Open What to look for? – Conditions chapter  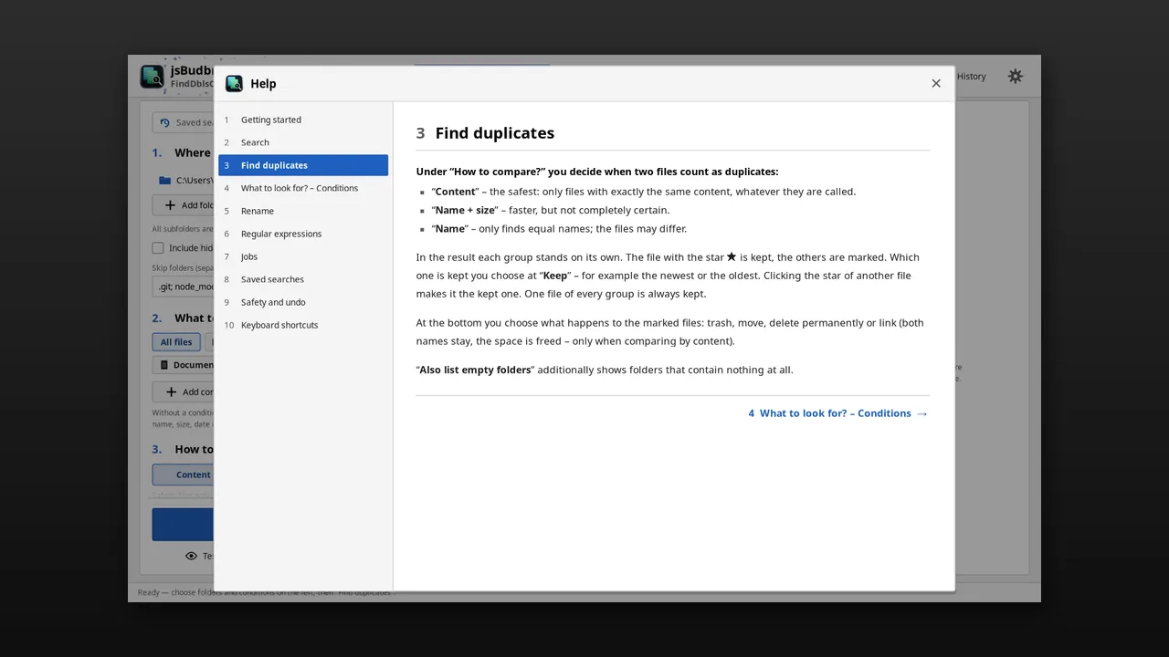pos(303,188)
